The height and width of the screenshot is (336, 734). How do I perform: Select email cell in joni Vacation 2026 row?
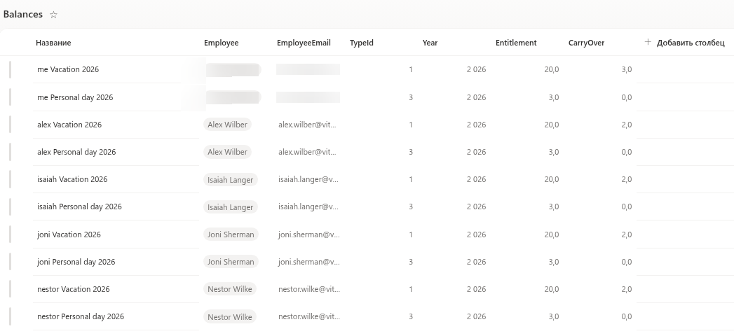click(x=309, y=234)
